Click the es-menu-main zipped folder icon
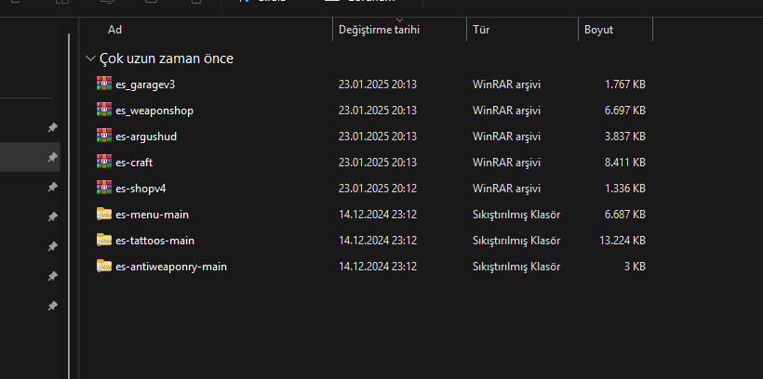The height and width of the screenshot is (379, 763). (104, 214)
